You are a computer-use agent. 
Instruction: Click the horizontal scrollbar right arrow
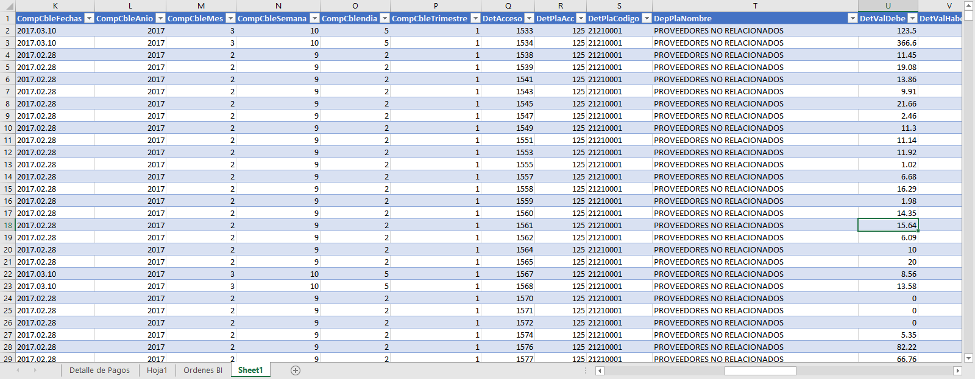[957, 370]
